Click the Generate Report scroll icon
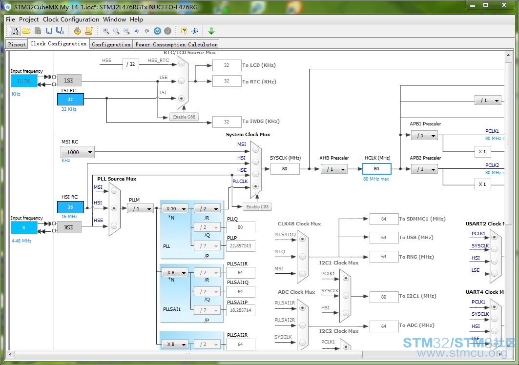519x365 pixels. tap(89, 31)
